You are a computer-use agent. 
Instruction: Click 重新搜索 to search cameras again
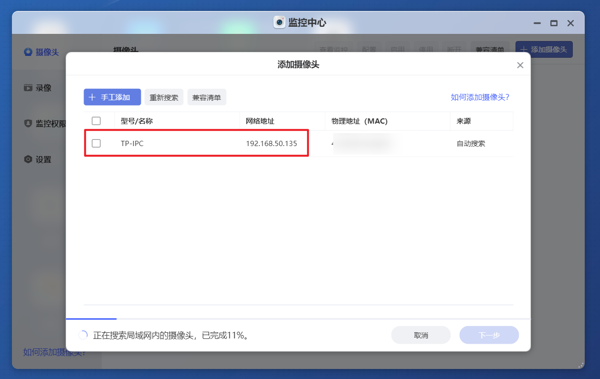164,97
